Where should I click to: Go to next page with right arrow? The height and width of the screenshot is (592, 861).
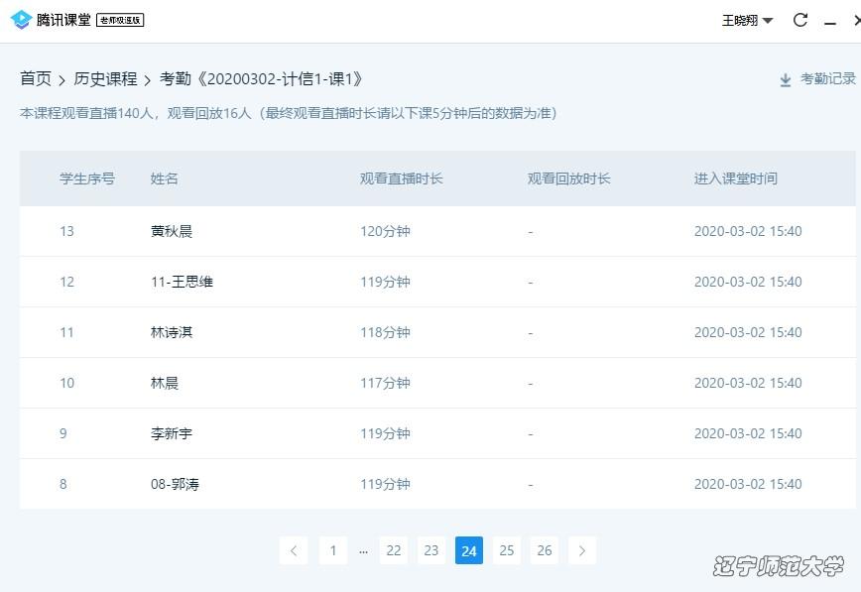pyautogui.click(x=582, y=550)
